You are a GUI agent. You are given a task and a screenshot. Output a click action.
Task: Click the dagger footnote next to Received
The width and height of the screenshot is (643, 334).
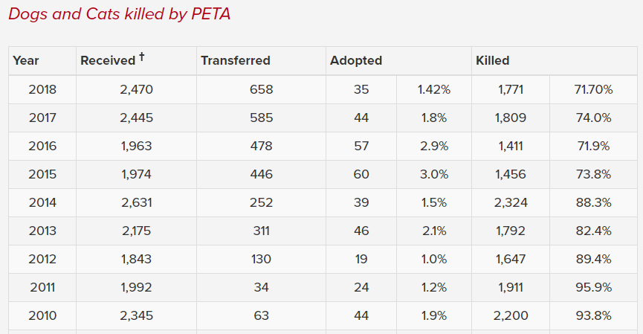click(141, 57)
